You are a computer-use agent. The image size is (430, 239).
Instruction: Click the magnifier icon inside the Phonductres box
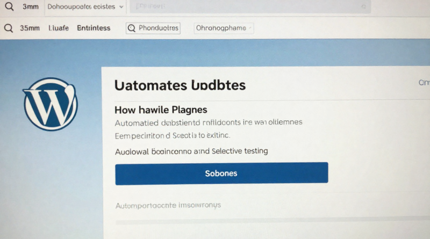point(132,28)
